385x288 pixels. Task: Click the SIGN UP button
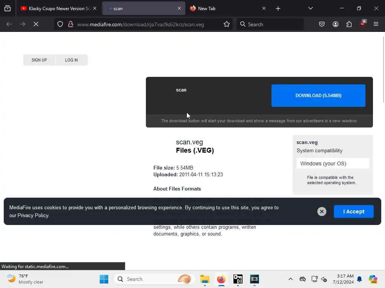pyautogui.click(x=39, y=60)
